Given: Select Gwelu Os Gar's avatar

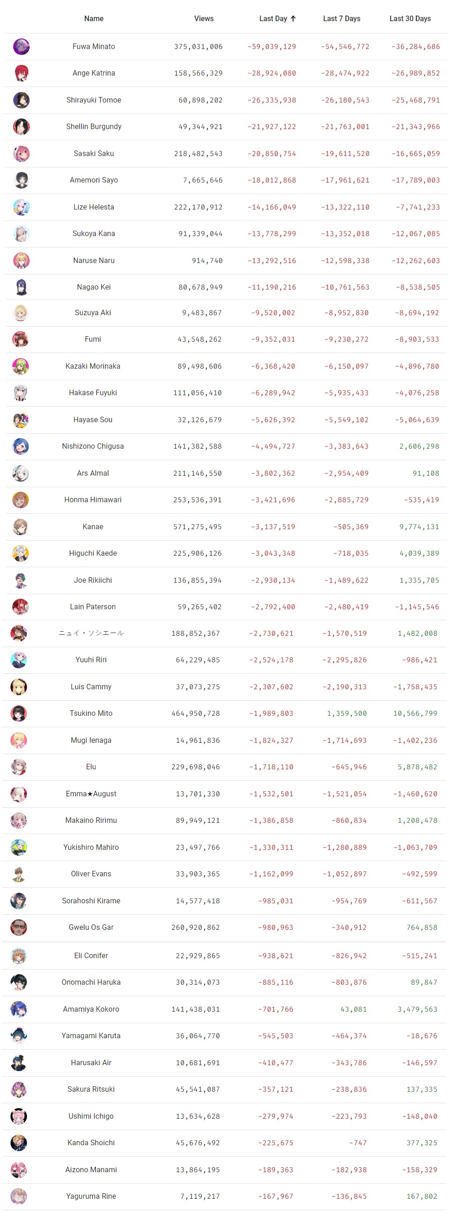Looking at the screenshot, I should tap(18, 928).
